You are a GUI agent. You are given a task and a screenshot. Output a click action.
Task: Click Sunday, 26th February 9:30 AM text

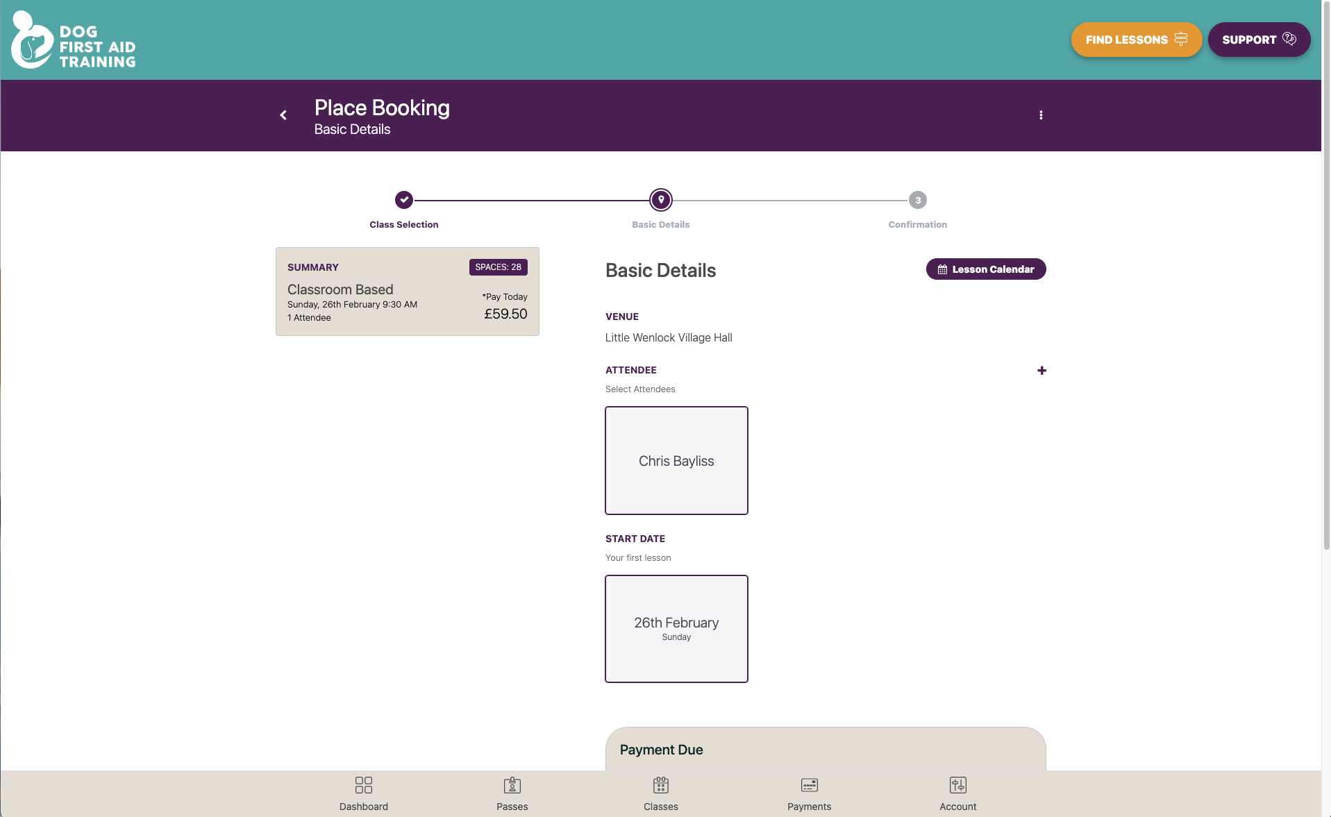pos(352,305)
